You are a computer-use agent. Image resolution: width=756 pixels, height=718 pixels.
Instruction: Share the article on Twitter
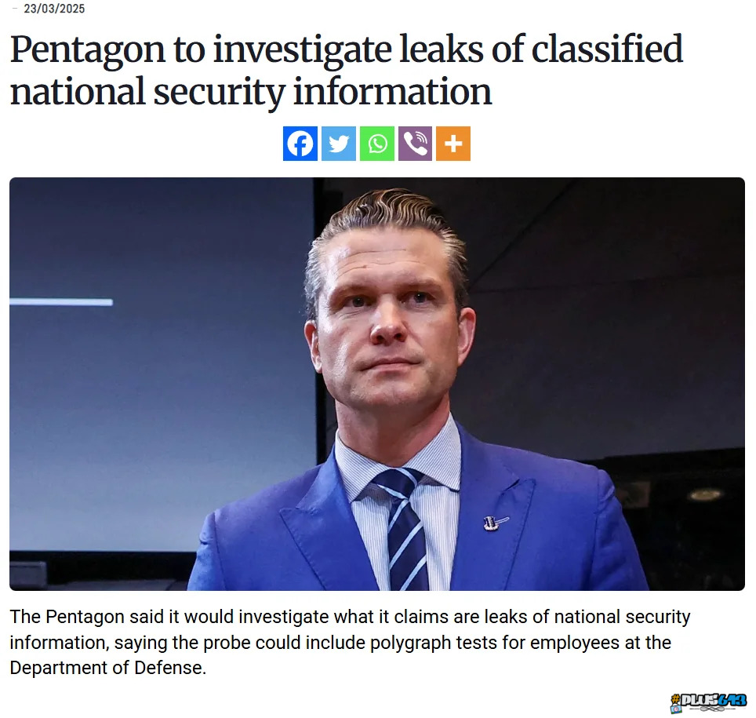339,144
